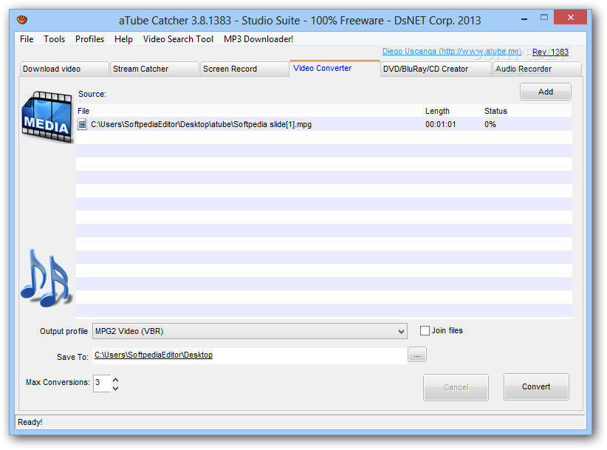
Task: Minimize the aTube Catcher window
Action: pyautogui.click(x=524, y=18)
